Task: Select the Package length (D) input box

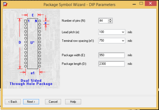Action: [x=112, y=64]
